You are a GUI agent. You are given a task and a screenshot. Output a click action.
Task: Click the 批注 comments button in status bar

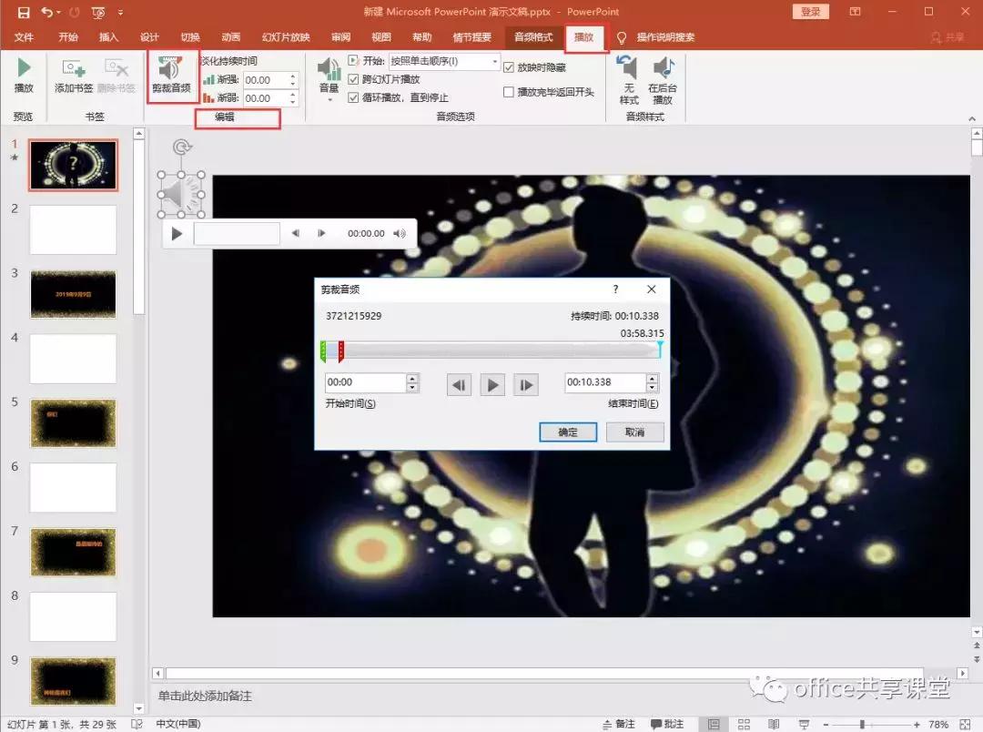[666, 724]
